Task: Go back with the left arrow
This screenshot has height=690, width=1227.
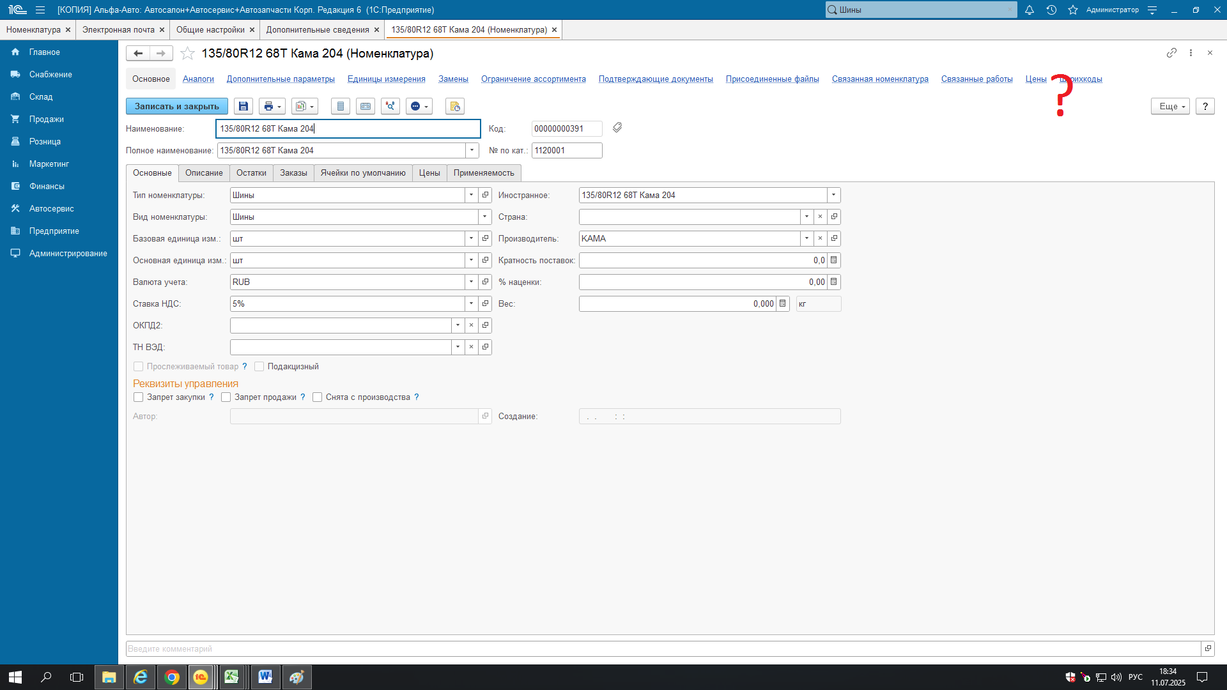Action: click(x=138, y=54)
